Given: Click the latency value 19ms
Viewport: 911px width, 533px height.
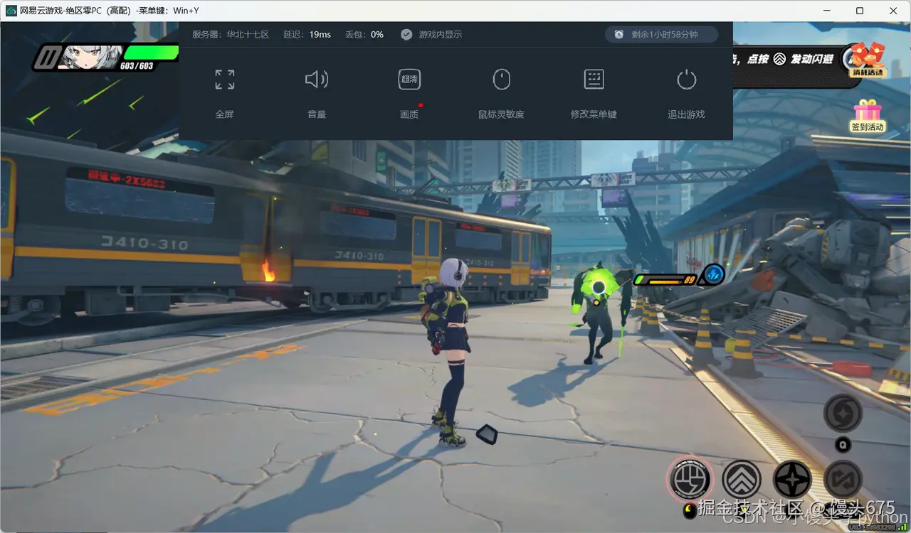Looking at the screenshot, I should point(320,34).
